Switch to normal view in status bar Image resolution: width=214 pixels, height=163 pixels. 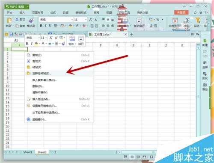132,157
